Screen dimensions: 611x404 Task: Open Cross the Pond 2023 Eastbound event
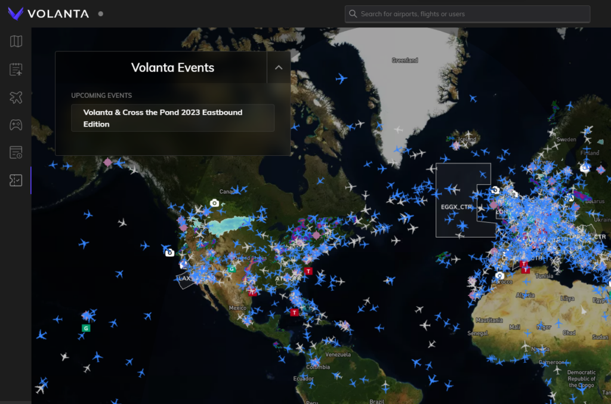(172, 118)
